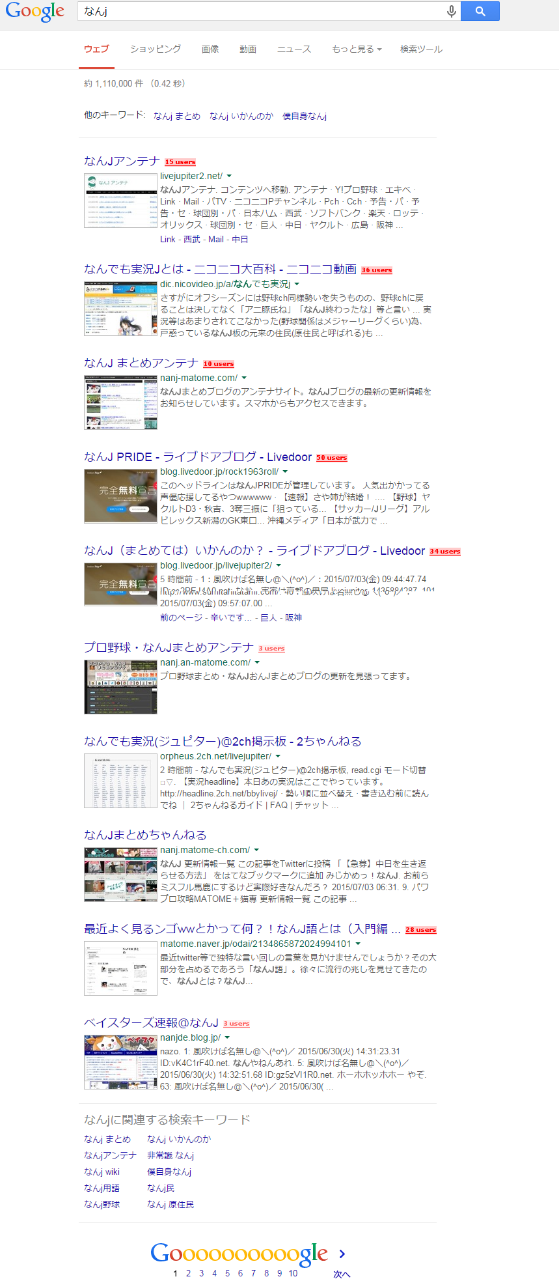Click the Google logo
The height and width of the screenshot is (1279, 559).
pos(35,12)
